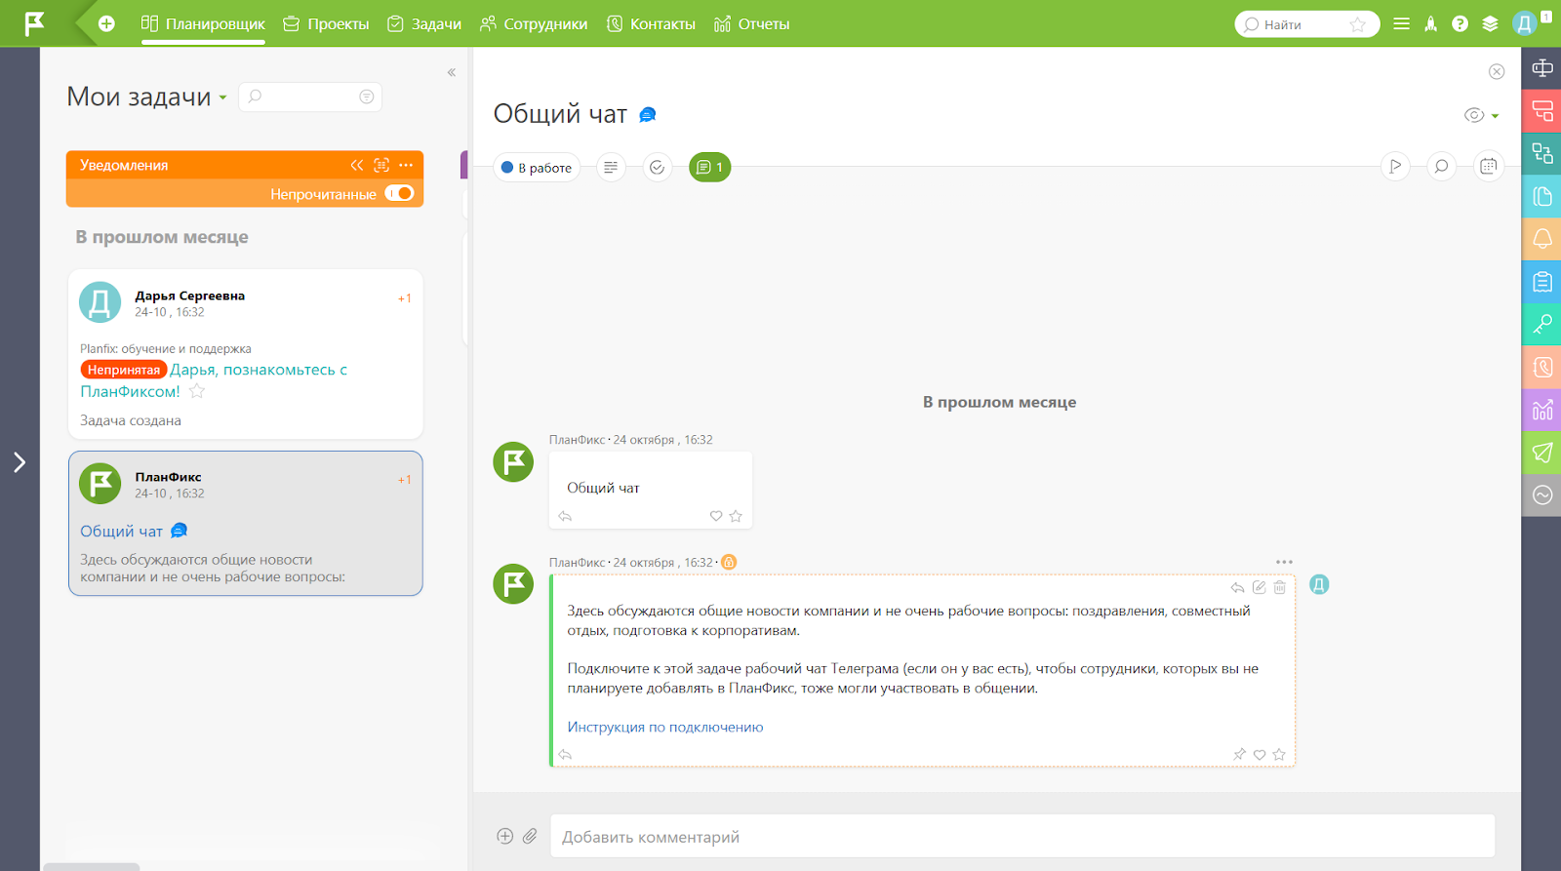Click the orange lock icon next to the message date
The width and height of the screenshot is (1561, 871).
tap(729, 562)
